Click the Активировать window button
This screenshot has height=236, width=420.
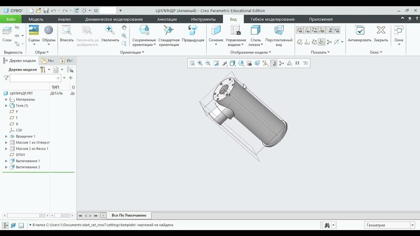tap(360, 34)
